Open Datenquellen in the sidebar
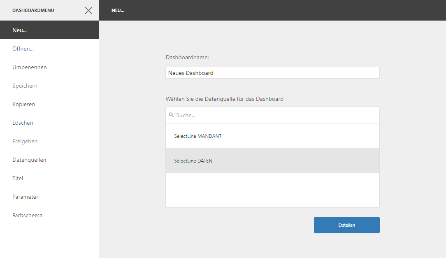This screenshot has height=258, width=446. pyautogui.click(x=49, y=160)
